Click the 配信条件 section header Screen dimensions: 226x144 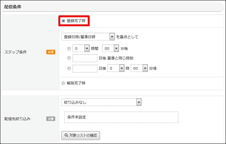13,7
